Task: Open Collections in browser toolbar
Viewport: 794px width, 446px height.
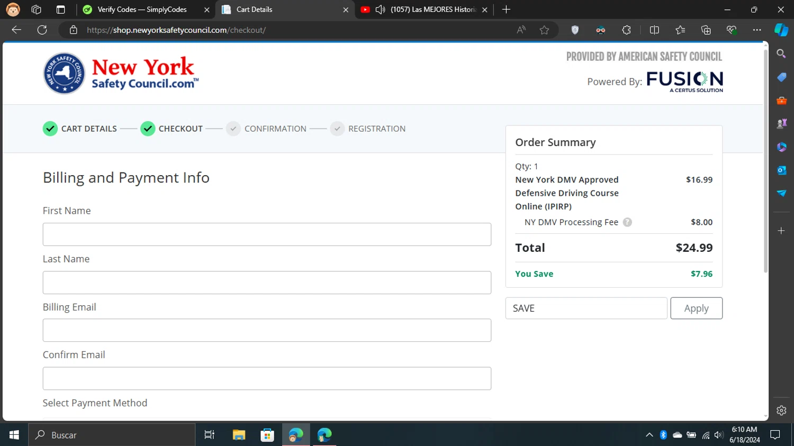Action: pos(706,30)
